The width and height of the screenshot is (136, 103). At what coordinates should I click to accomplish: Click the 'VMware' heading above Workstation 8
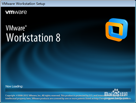[16, 28]
